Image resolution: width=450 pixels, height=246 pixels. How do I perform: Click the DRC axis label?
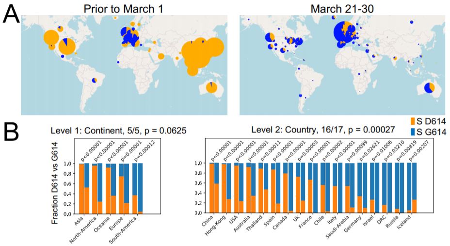point(383,220)
